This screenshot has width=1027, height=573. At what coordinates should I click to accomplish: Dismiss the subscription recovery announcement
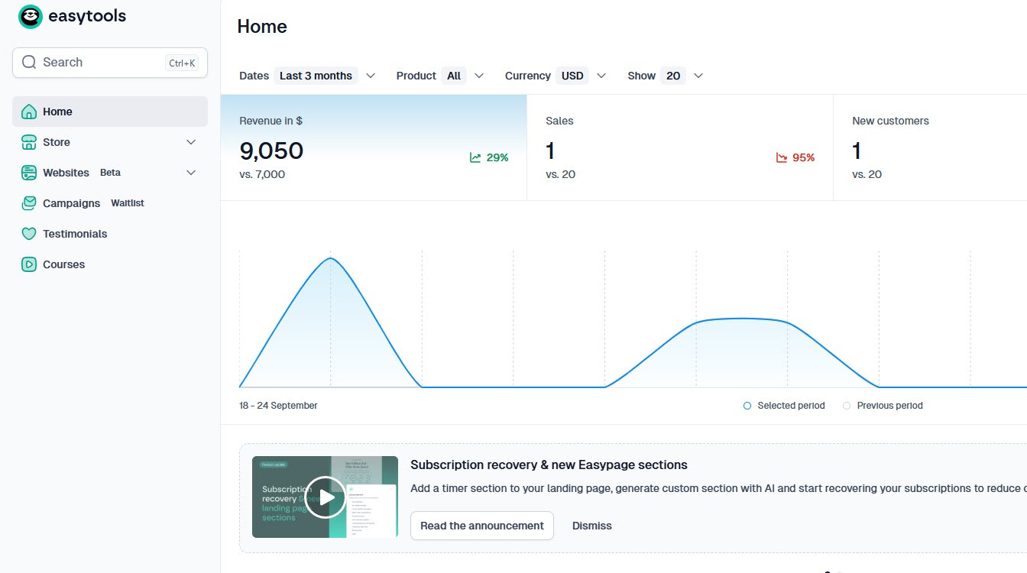(x=592, y=526)
